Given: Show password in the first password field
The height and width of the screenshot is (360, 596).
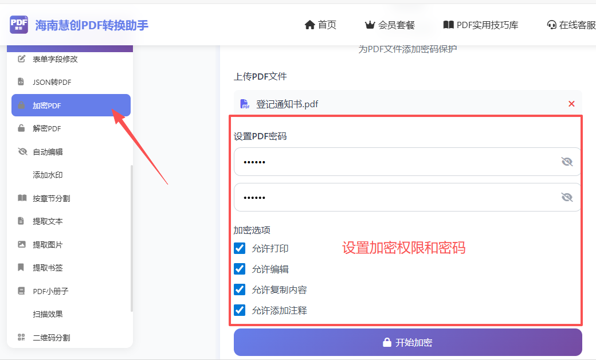Looking at the screenshot, I should 567,162.
